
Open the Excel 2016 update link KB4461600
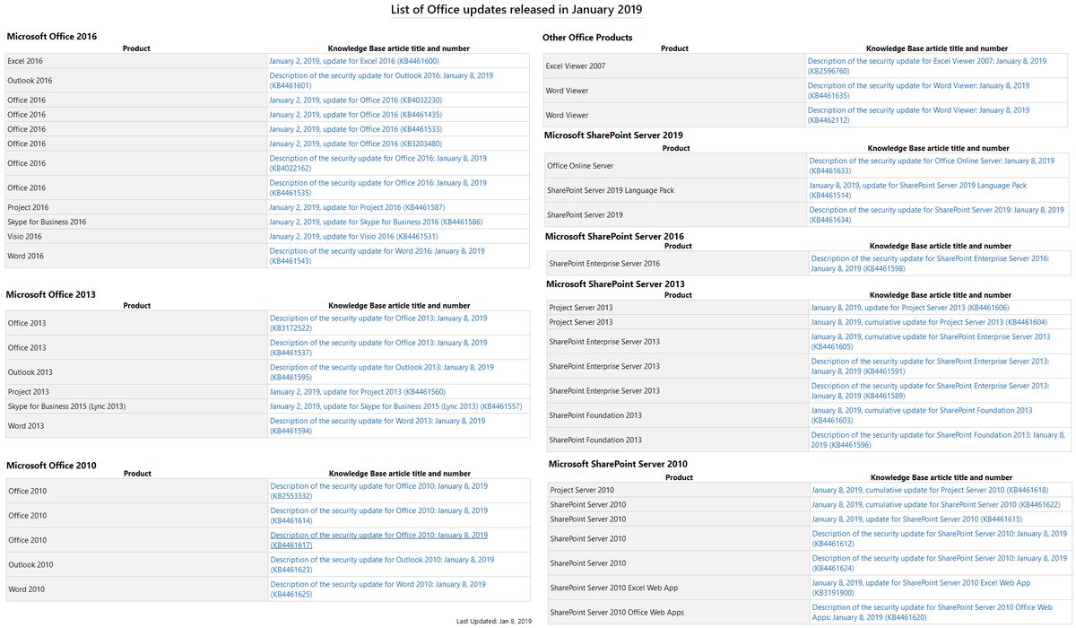coord(354,61)
